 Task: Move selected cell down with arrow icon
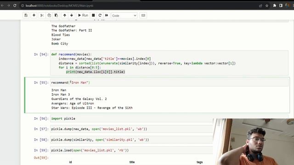point(72,15)
